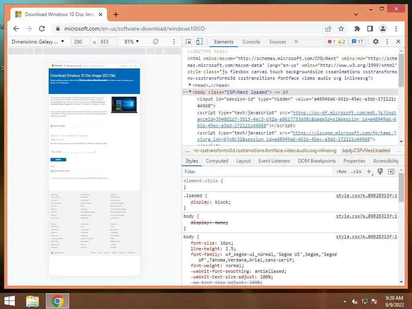Viewport: 412px width, 309px height.
Task: Open the Windows Start menu
Action: click(x=10, y=301)
